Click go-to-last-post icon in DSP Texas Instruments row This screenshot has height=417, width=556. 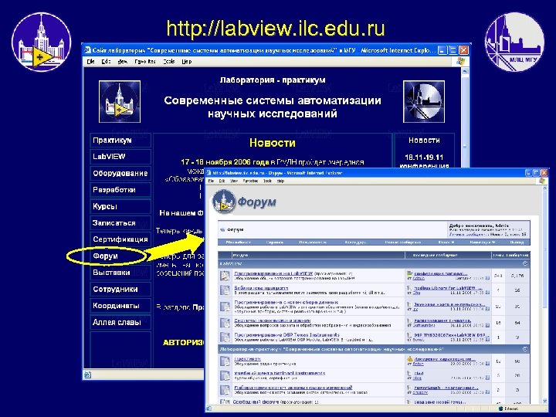coord(487,340)
